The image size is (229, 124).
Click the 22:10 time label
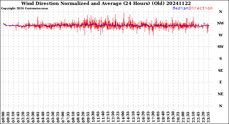tap(193, 117)
